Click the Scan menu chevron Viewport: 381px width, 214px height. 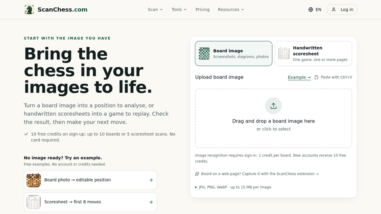162,10
